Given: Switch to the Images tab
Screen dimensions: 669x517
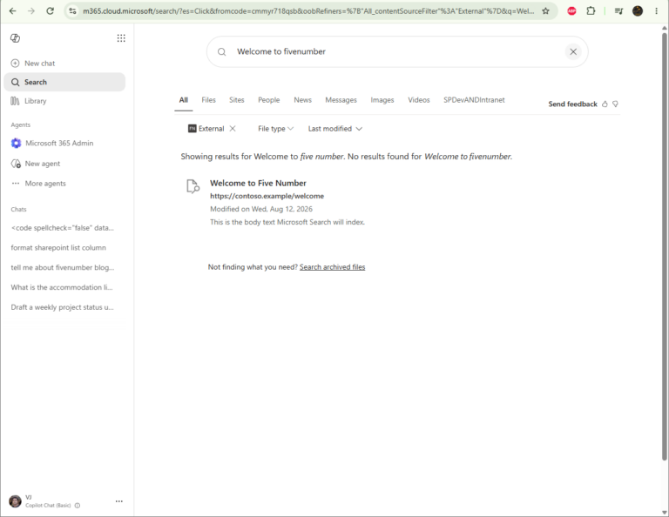Looking at the screenshot, I should tap(382, 100).
